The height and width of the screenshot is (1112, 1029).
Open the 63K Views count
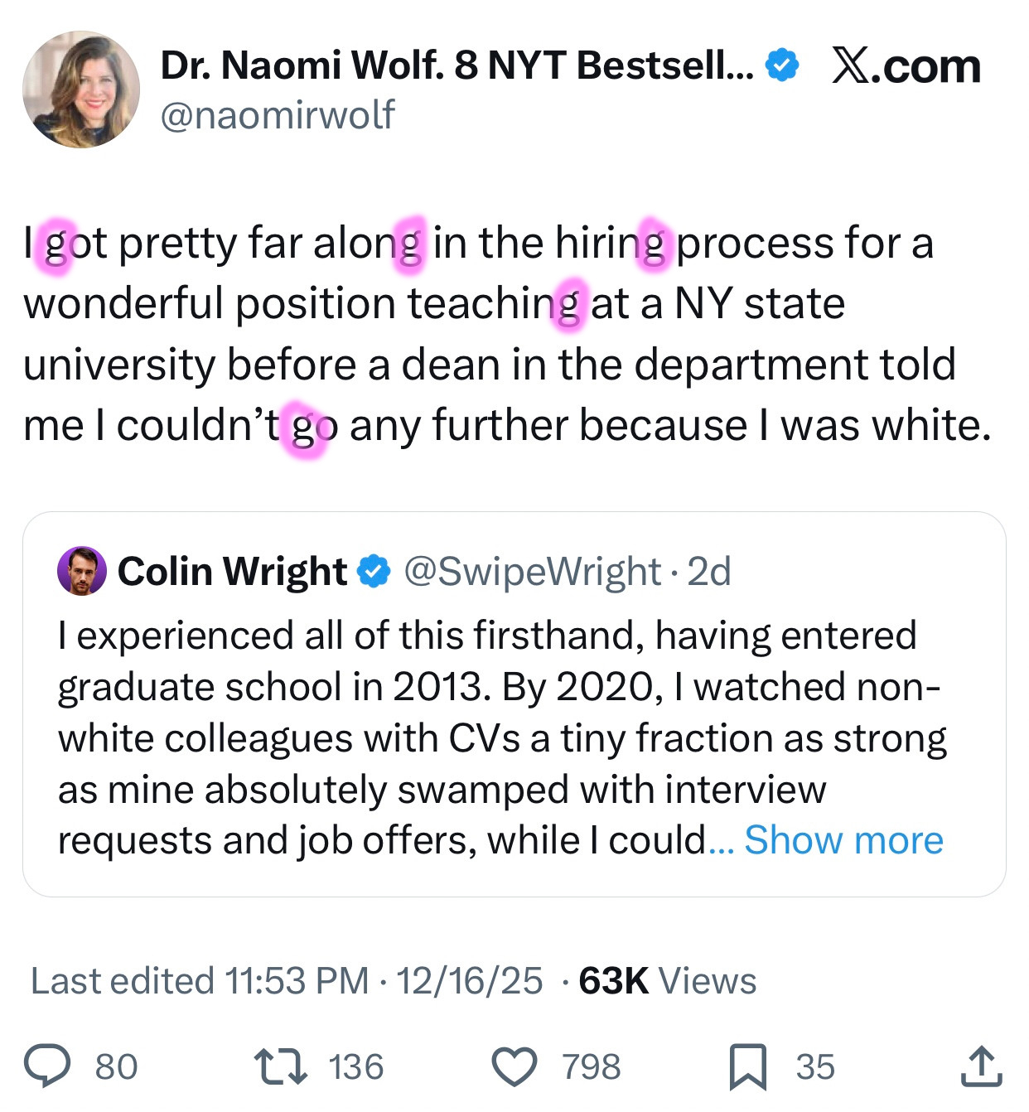[x=667, y=981]
